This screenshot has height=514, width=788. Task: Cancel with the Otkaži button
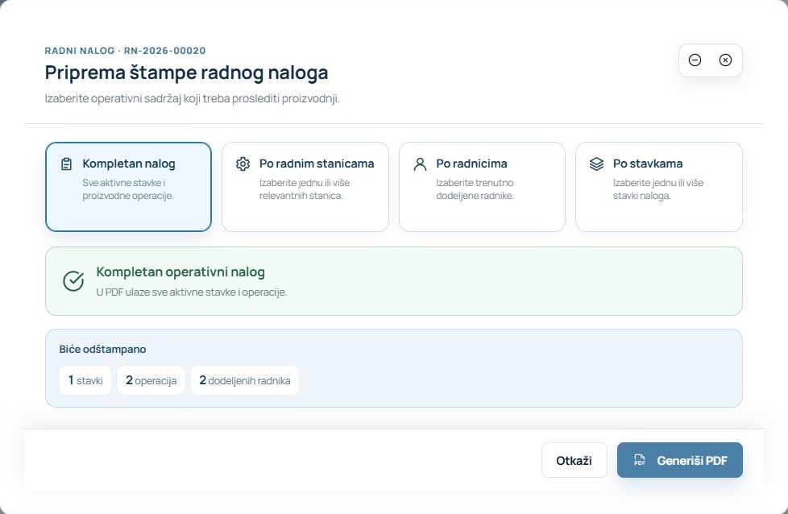point(574,460)
